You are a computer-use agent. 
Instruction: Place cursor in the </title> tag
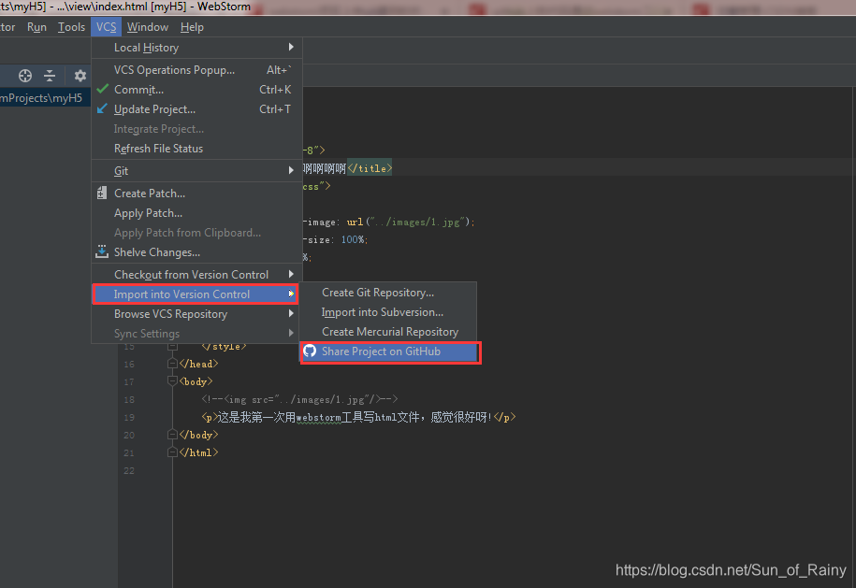pyautogui.click(x=370, y=168)
